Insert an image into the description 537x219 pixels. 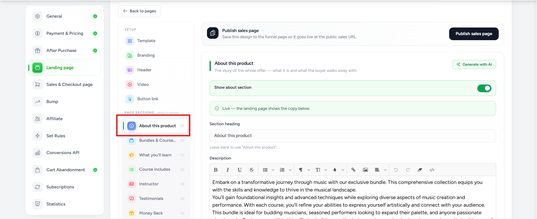[x=366, y=170]
